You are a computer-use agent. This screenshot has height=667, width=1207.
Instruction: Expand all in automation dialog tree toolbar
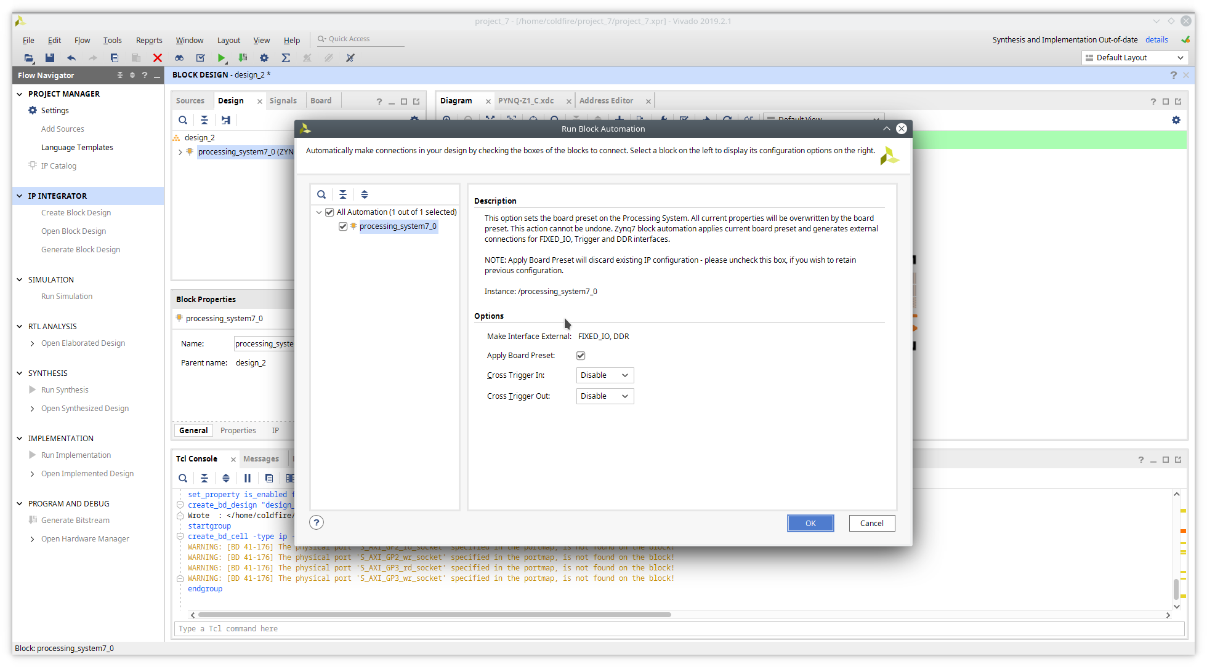click(365, 194)
